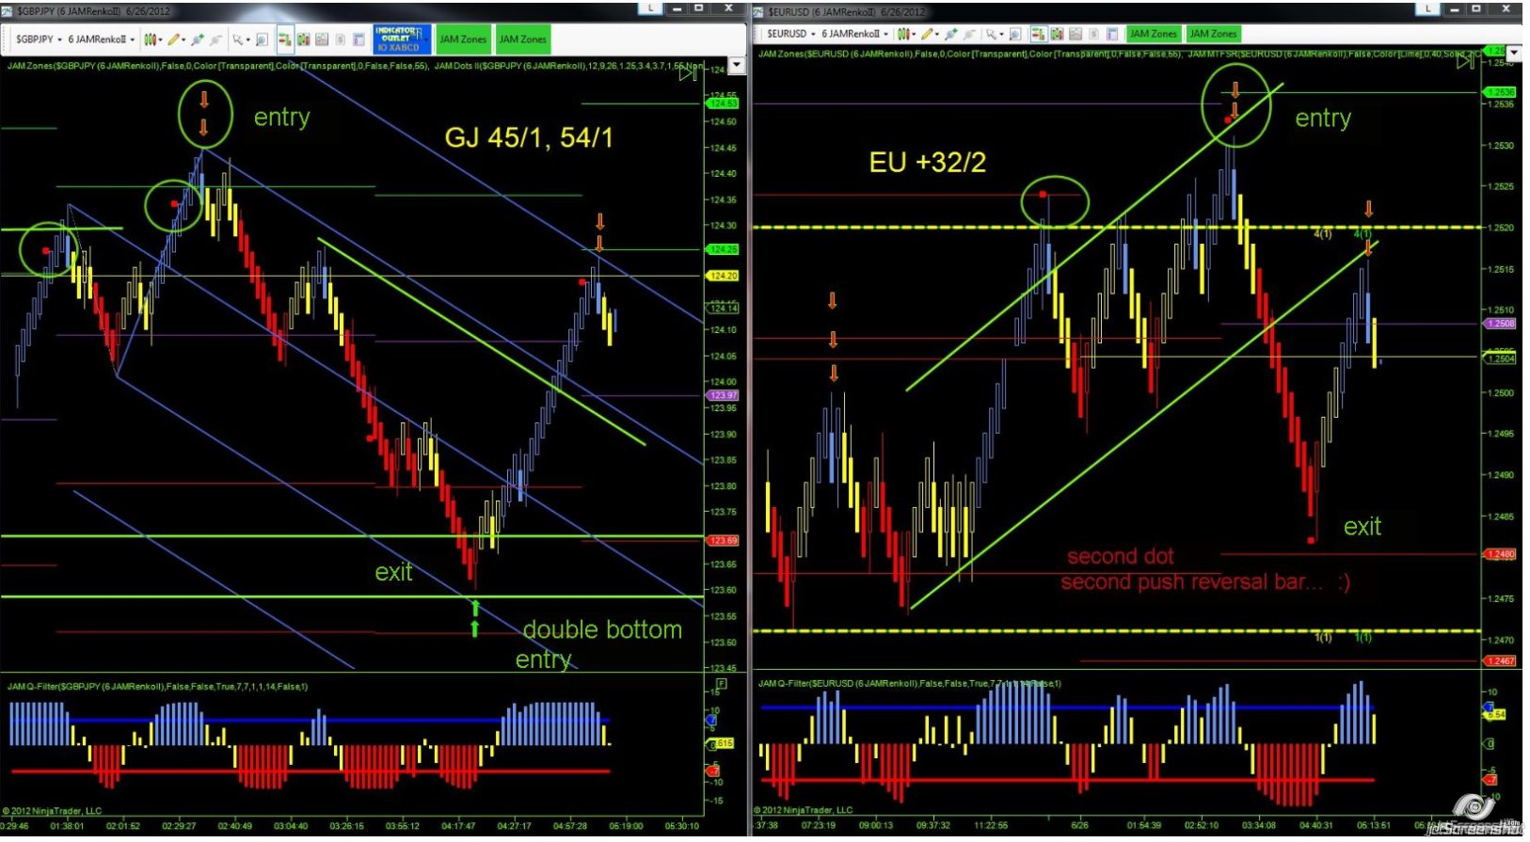
Task: Click the red 1.2467 price marker on EURUSD axis
Action: tap(1500, 661)
